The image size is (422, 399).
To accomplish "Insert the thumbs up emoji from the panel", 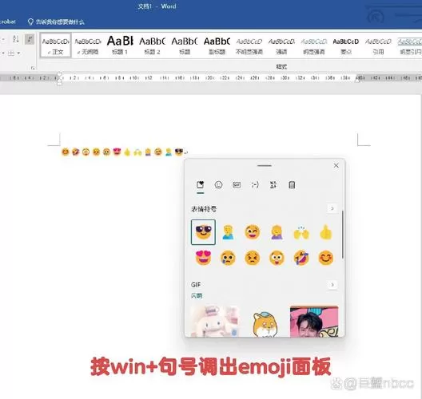I will pos(325,233).
